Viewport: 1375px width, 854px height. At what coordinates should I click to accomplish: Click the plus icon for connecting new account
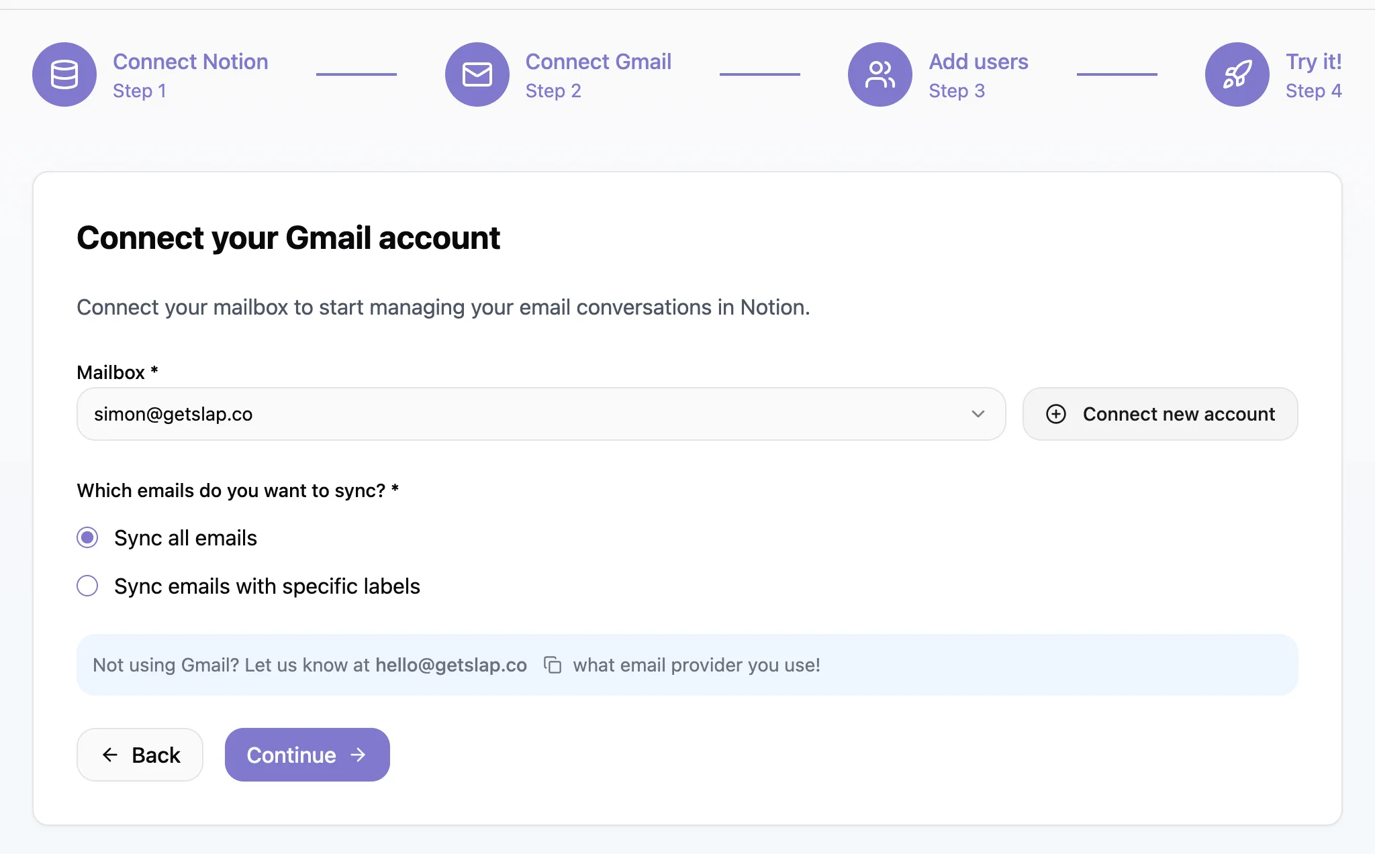click(x=1056, y=414)
